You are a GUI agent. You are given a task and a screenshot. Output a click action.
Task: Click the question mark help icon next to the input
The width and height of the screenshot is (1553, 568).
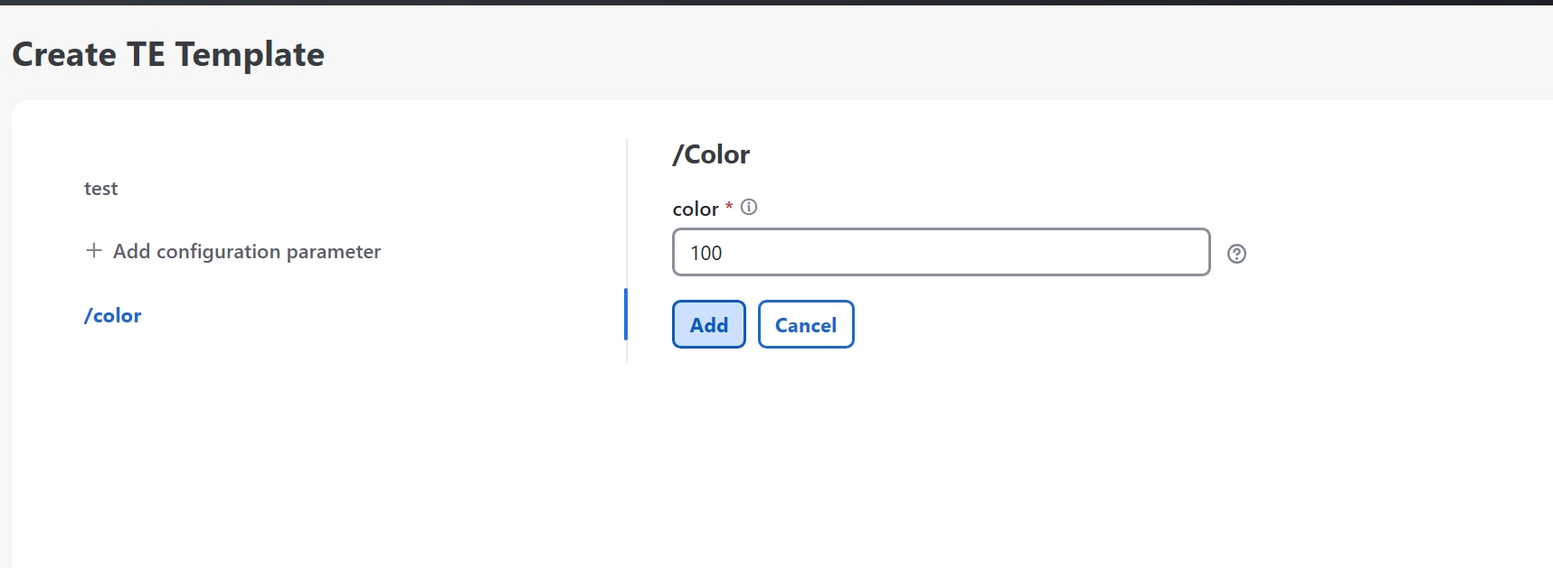1236,254
